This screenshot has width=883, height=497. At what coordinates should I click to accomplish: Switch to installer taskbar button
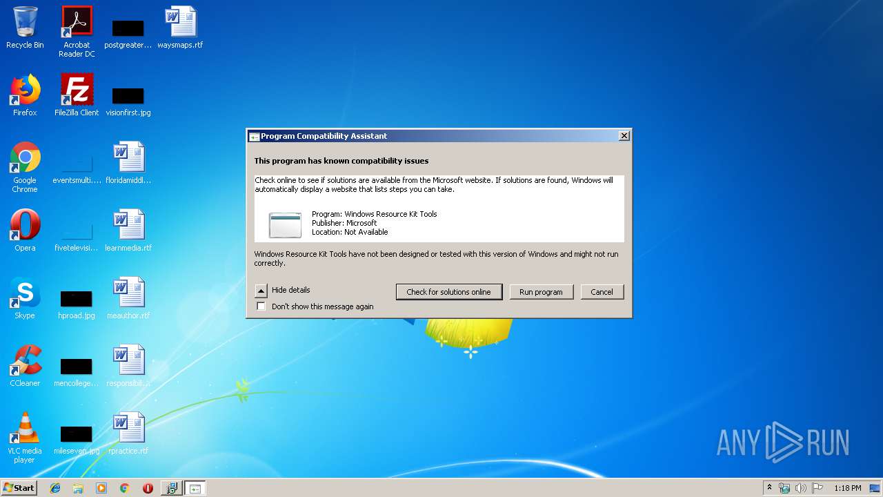(x=171, y=488)
